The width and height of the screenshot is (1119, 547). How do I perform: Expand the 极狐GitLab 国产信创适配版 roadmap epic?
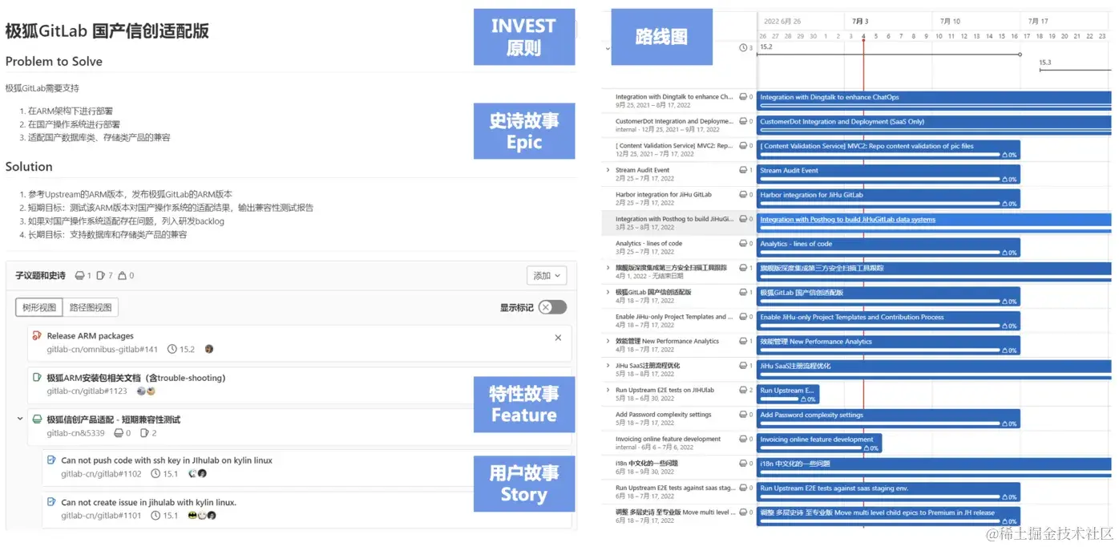tap(608, 292)
